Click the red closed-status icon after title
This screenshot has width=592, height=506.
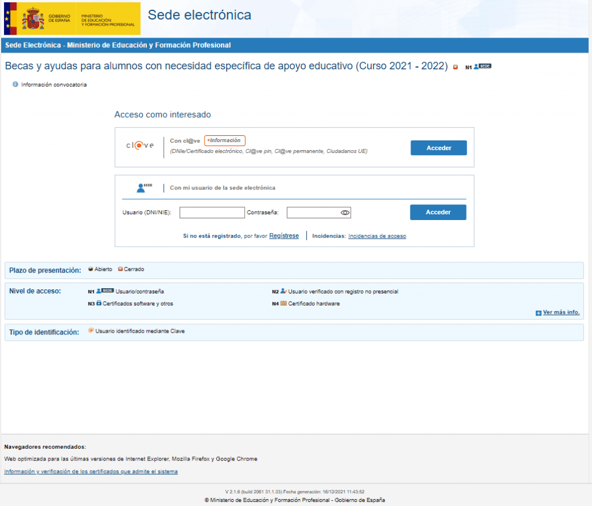(456, 67)
